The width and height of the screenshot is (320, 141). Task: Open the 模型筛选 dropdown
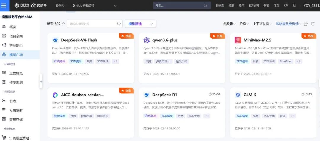[141, 24]
